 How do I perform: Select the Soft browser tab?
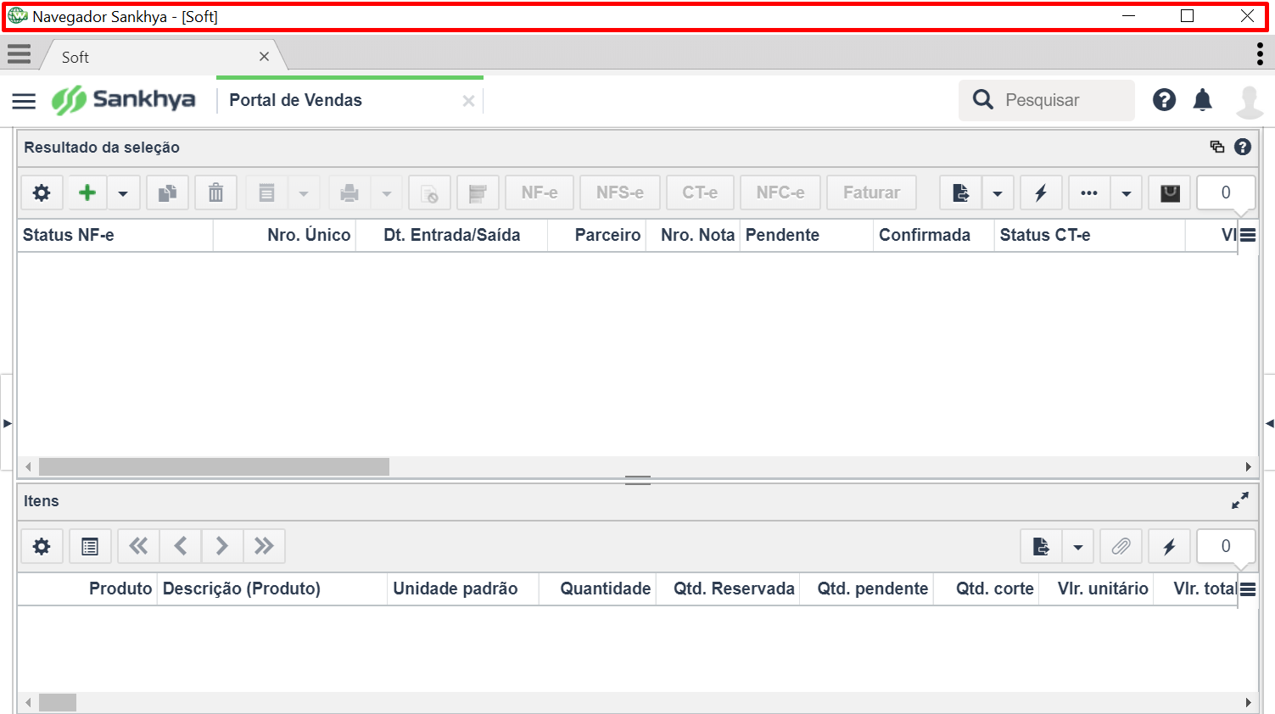75,57
